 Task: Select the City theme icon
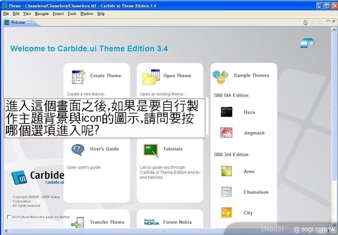coord(227,212)
